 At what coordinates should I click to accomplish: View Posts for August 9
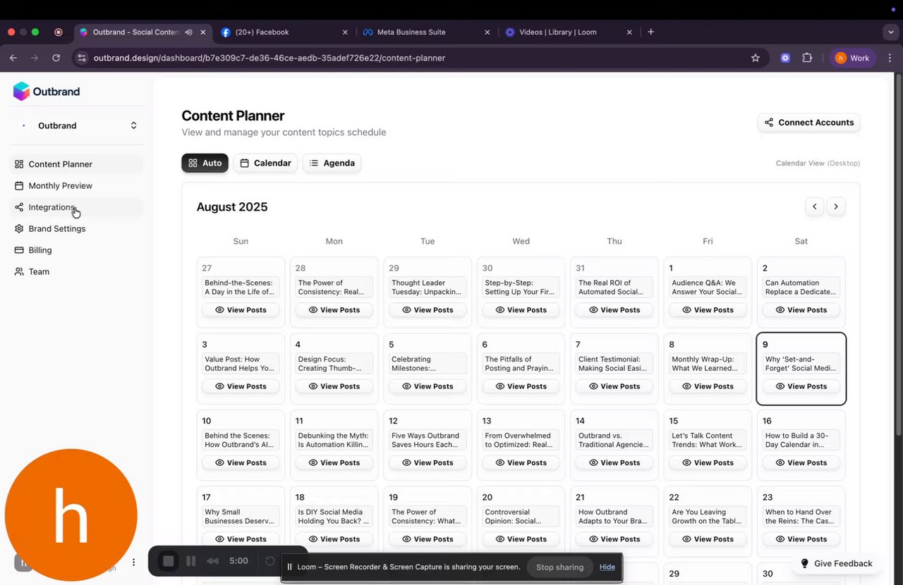click(801, 386)
